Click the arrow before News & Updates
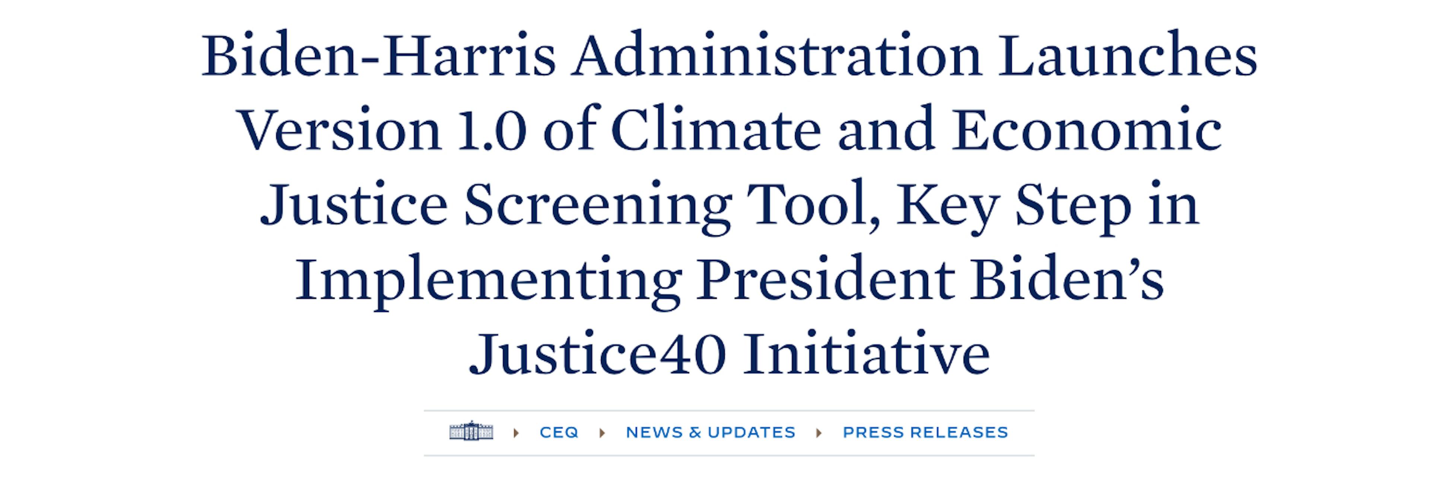Screen dimensions: 1430x485 pos(602,432)
